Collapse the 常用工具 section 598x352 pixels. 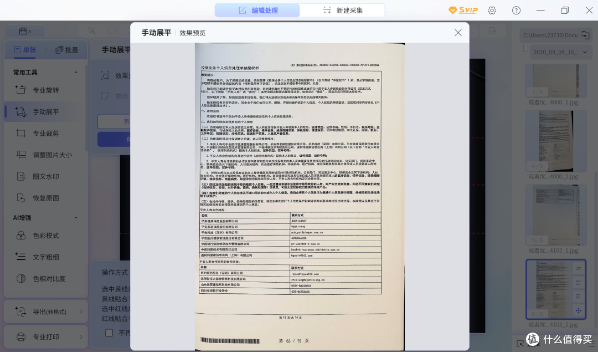pos(76,72)
